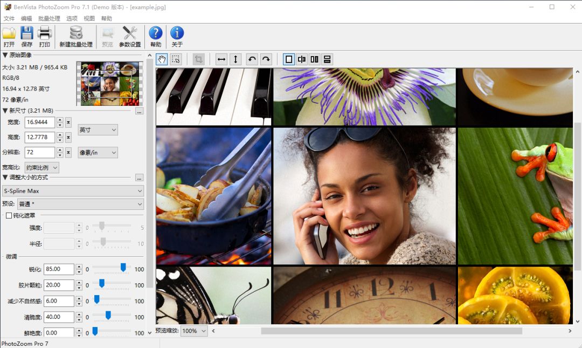The height and width of the screenshot is (348, 582).
Task: Open 参数设置 tools icon
Action: click(x=130, y=37)
